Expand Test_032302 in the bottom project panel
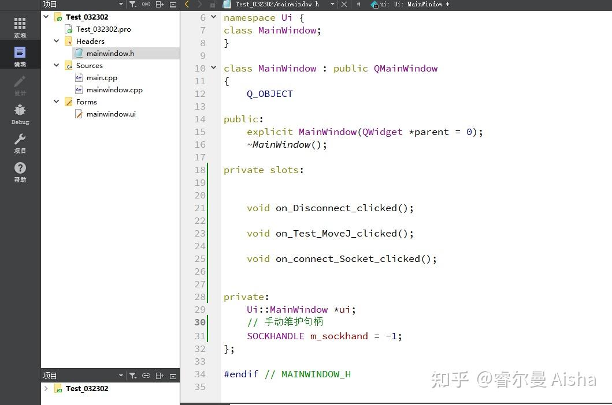612x405 pixels. pyautogui.click(x=46, y=388)
